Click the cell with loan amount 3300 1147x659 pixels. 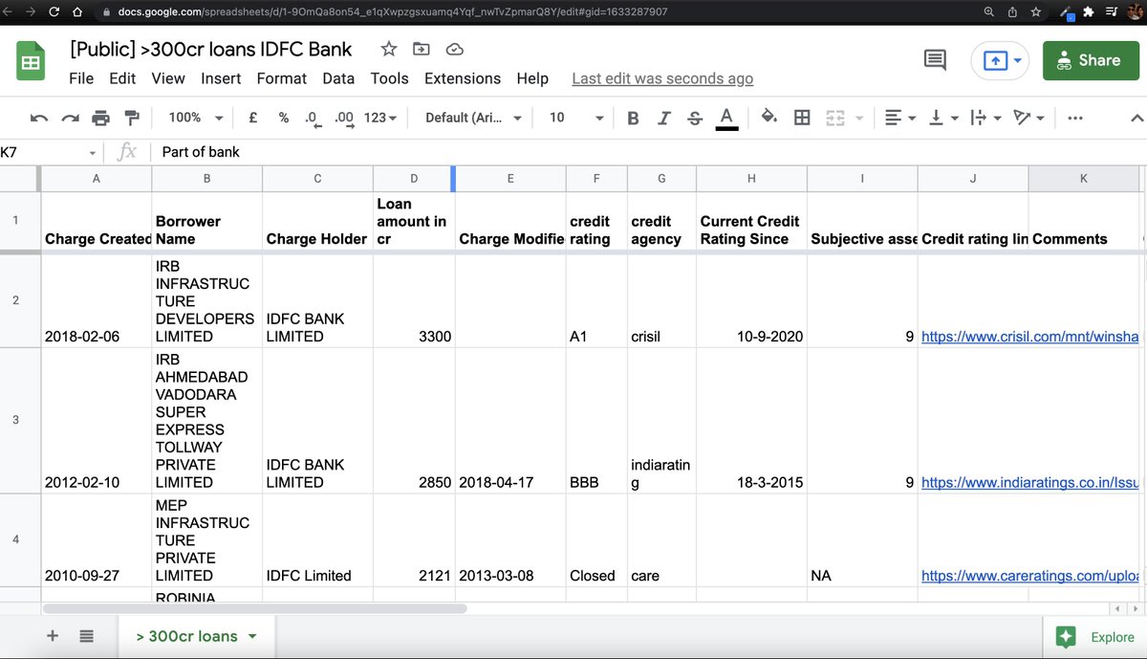pos(414,300)
